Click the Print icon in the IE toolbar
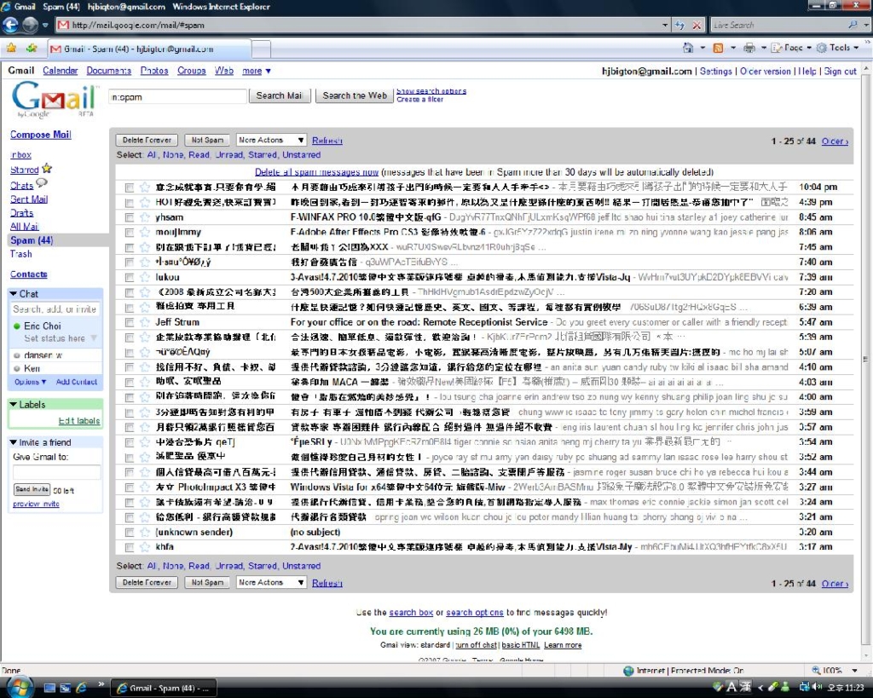The image size is (873, 698). point(749,48)
